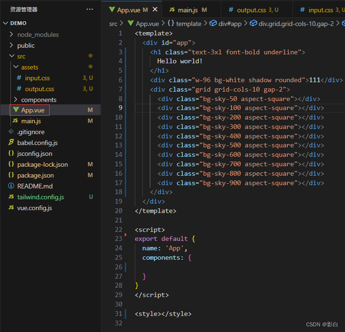Viewport: 345px width, 332px height.
Task: Collapse the assets folder chevron
Action: tap(16, 67)
